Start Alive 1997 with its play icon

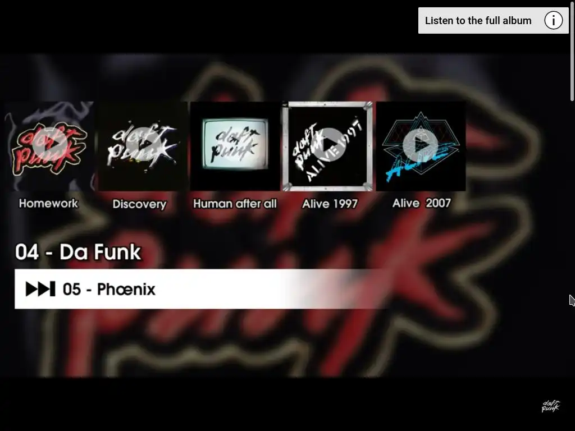pos(328,145)
